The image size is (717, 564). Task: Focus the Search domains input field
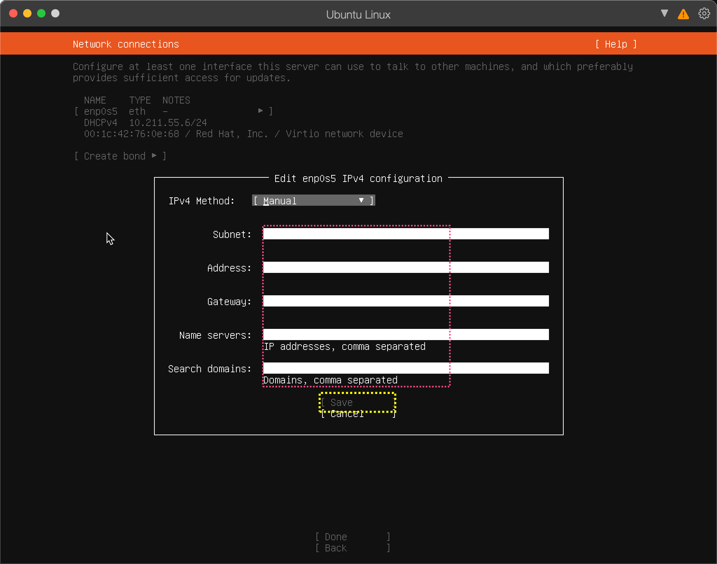point(406,368)
